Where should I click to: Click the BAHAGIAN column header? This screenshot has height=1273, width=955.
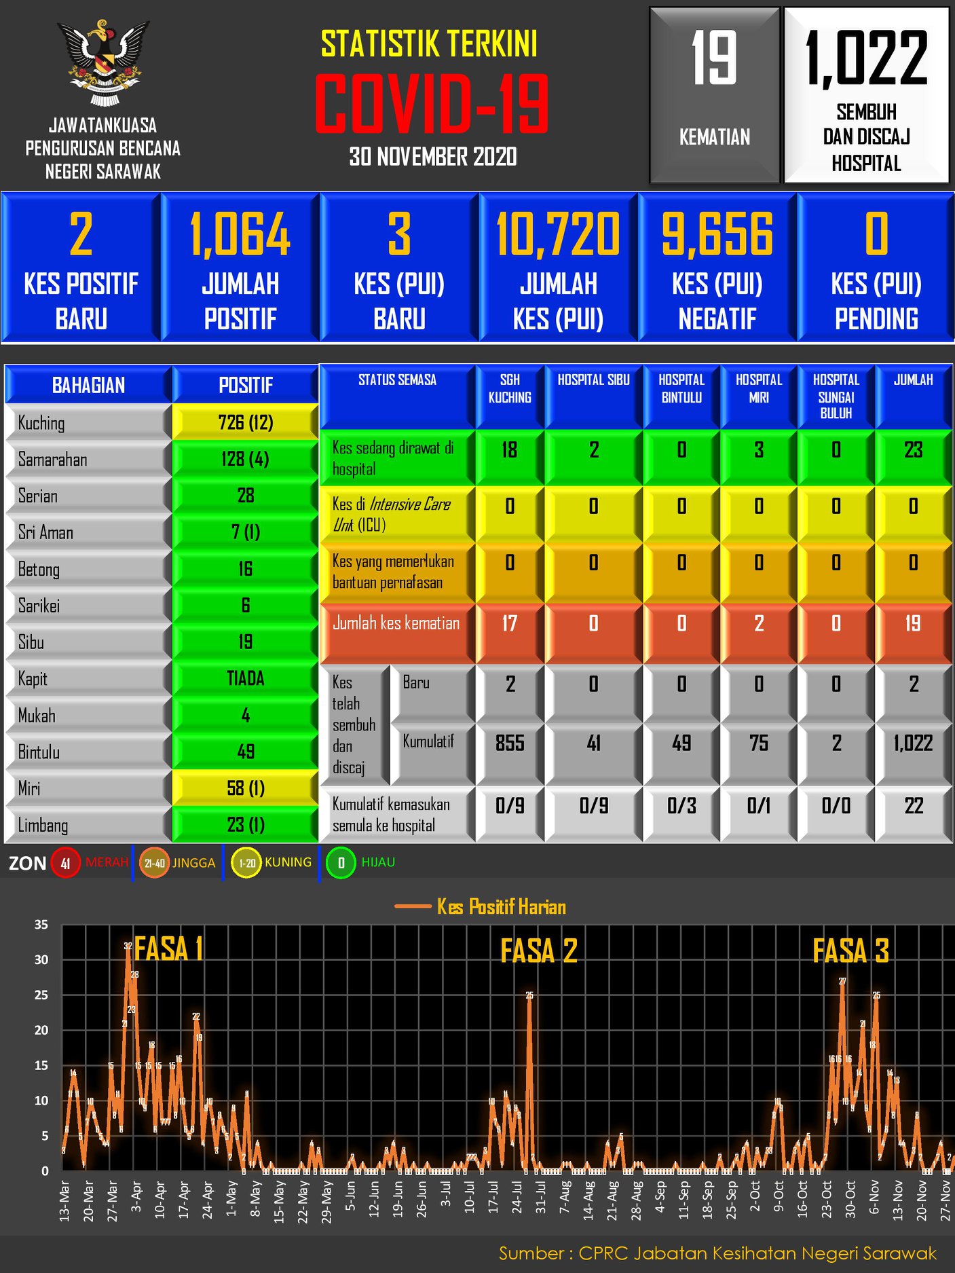pyautogui.click(x=88, y=385)
